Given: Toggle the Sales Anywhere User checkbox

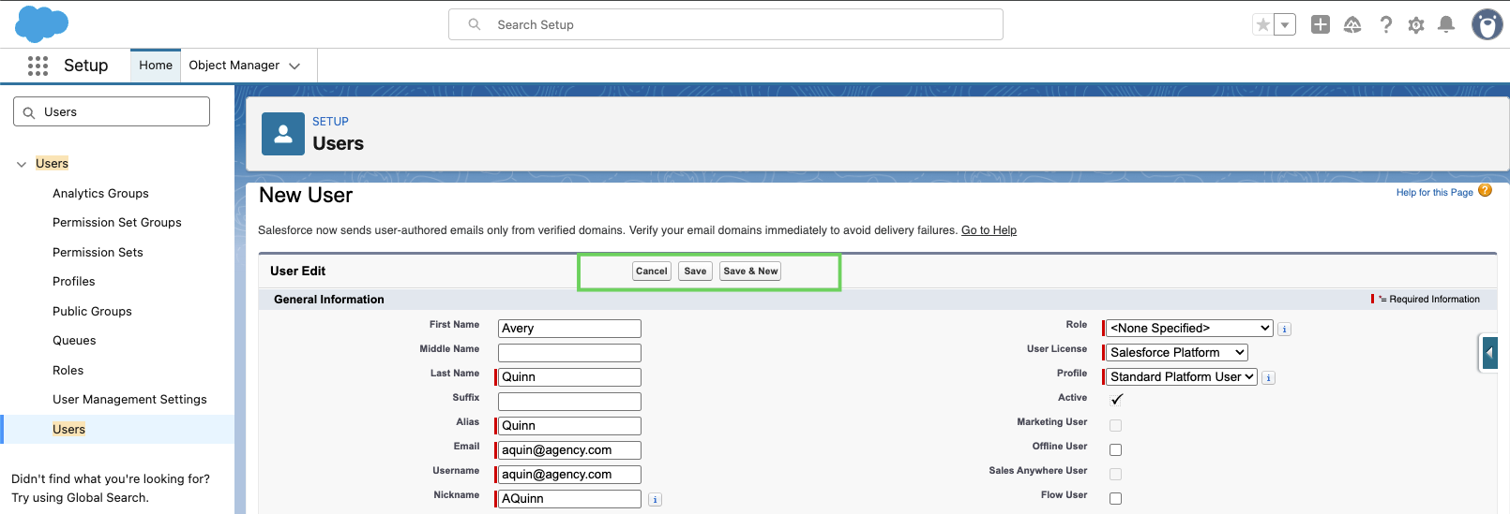Looking at the screenshot, I should click(1115, 474).
